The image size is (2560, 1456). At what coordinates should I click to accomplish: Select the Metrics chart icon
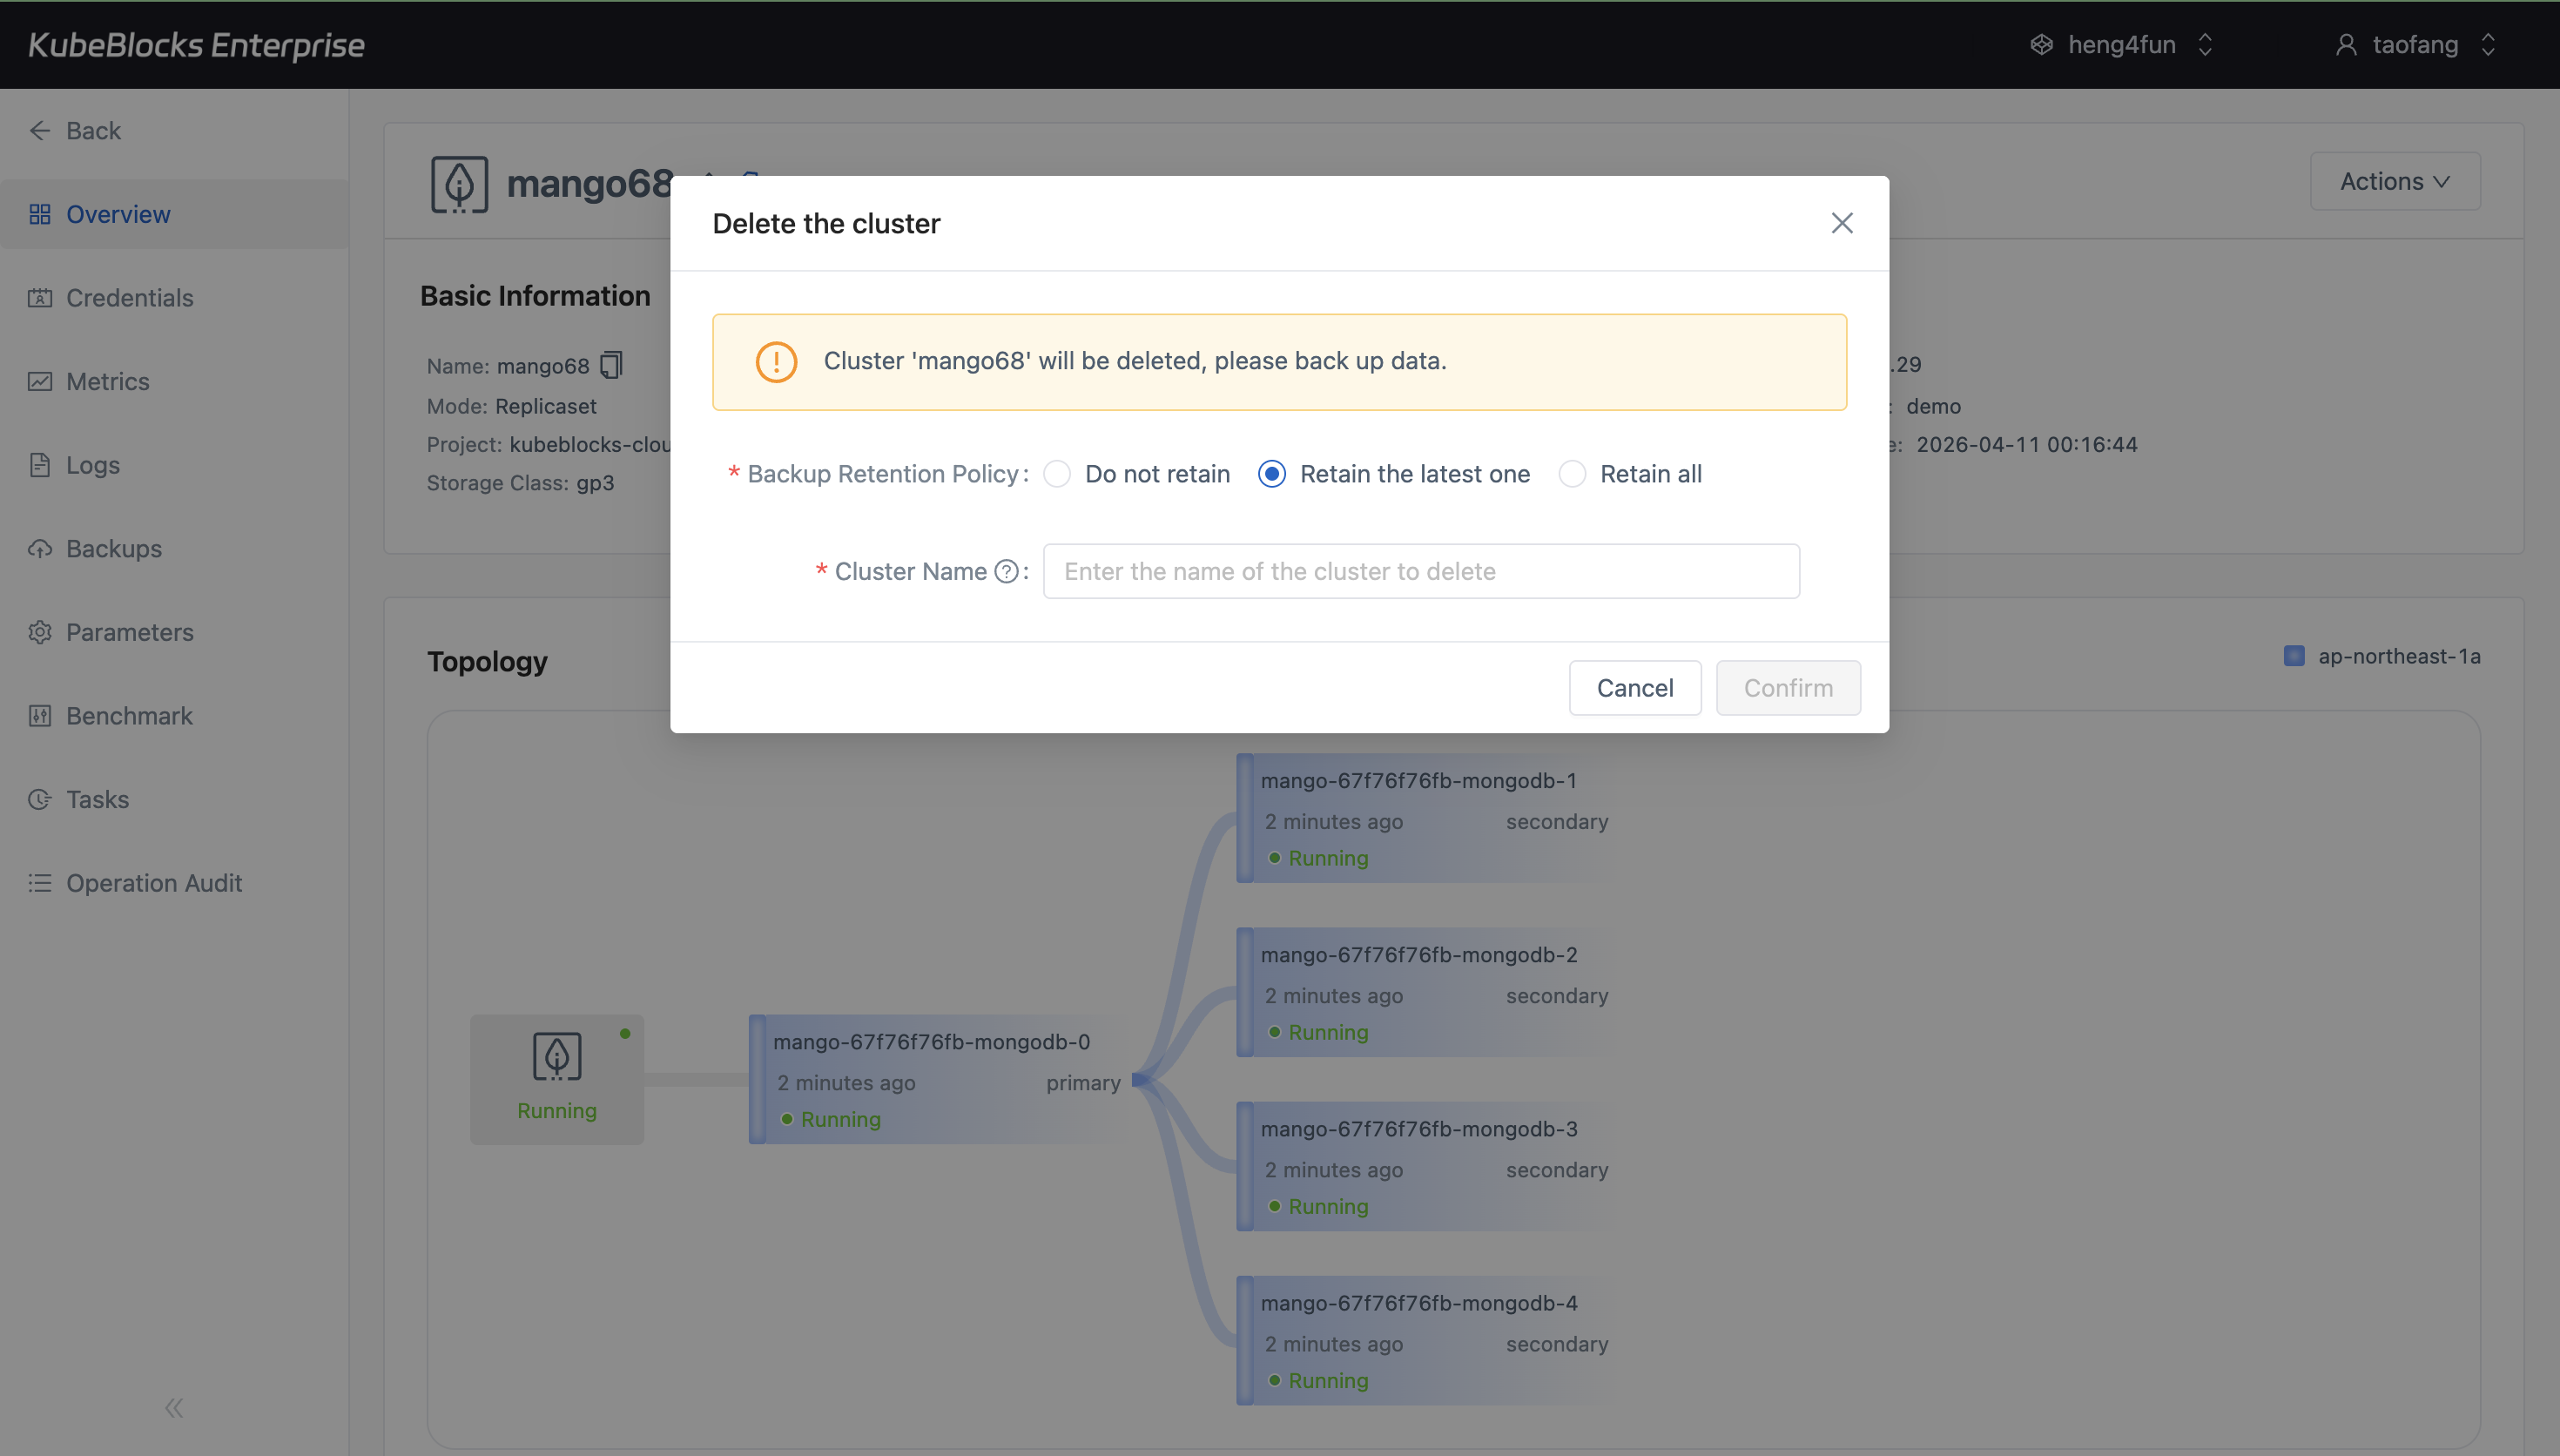pos(40,381)
